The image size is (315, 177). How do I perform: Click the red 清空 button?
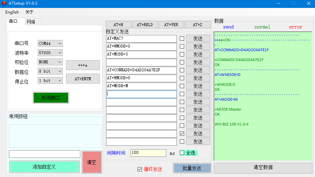pyautogui.click(x=92, y=162)
